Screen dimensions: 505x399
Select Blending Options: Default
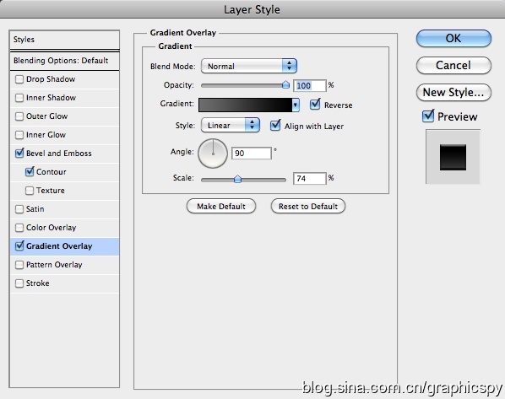[x=64, y=61]
